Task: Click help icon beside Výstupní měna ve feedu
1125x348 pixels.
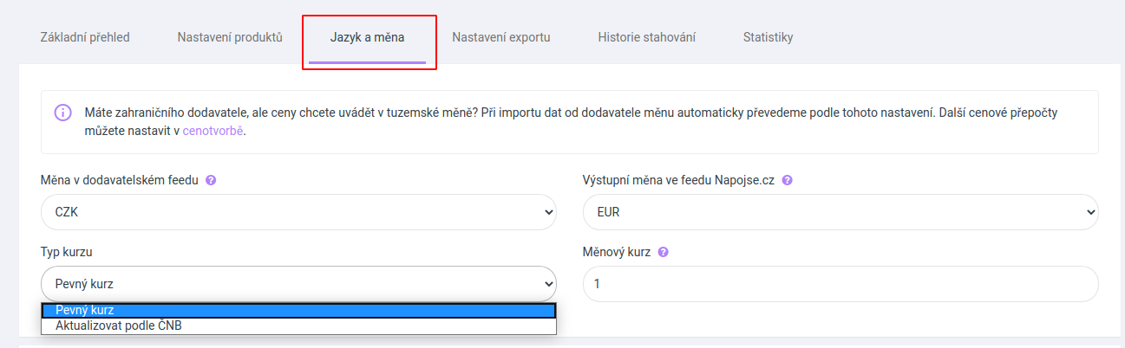Action: pos(788,181)
